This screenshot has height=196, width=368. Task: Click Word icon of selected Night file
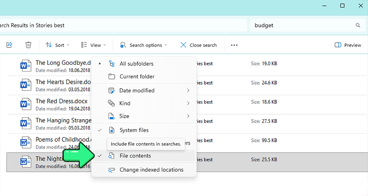26,162
